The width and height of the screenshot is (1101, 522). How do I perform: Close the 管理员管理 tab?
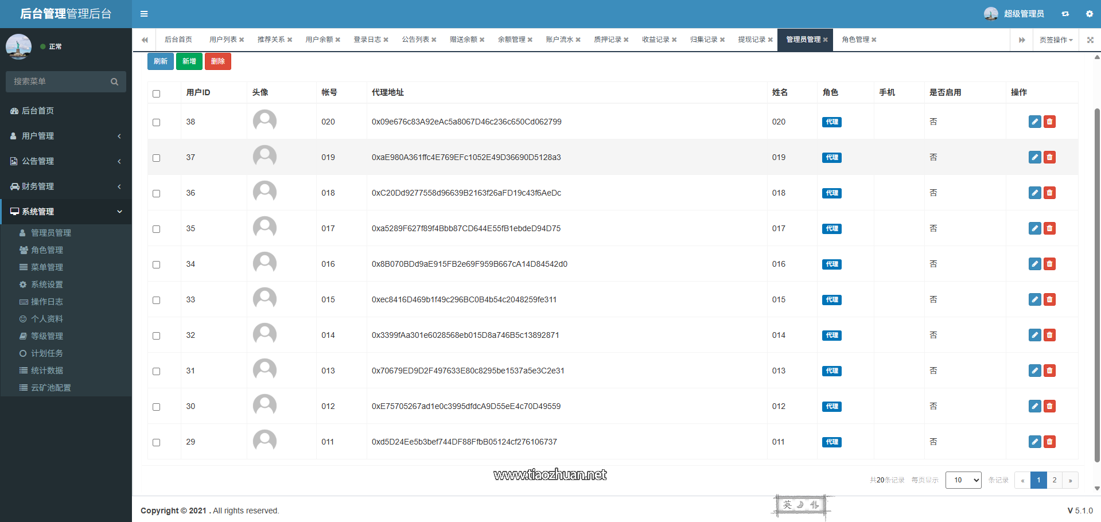825,40
